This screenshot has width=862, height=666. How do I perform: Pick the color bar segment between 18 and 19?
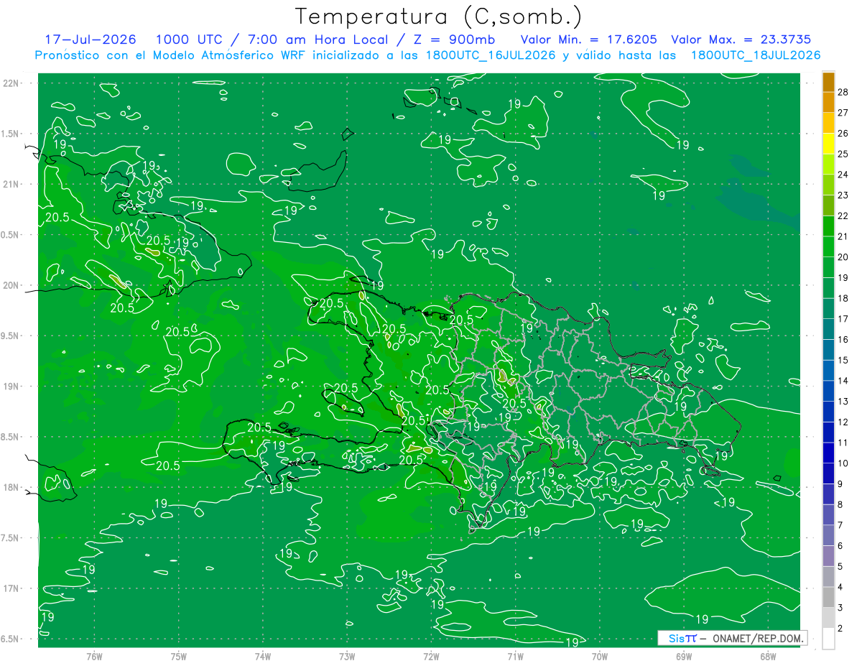[x=828, y=288]
